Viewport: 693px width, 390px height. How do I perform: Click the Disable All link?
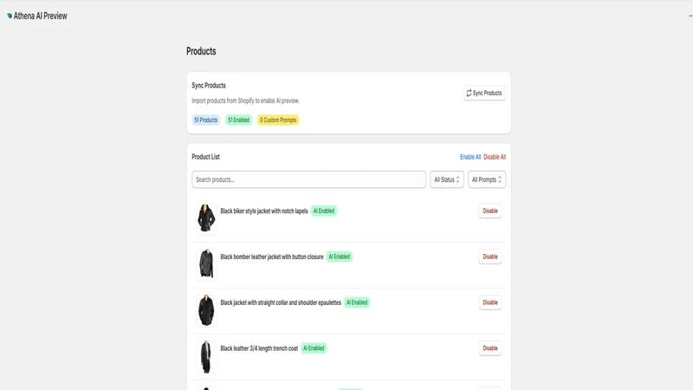click(495, 157)
